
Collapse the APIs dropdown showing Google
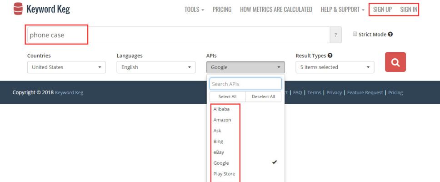[x=245, y=67]
